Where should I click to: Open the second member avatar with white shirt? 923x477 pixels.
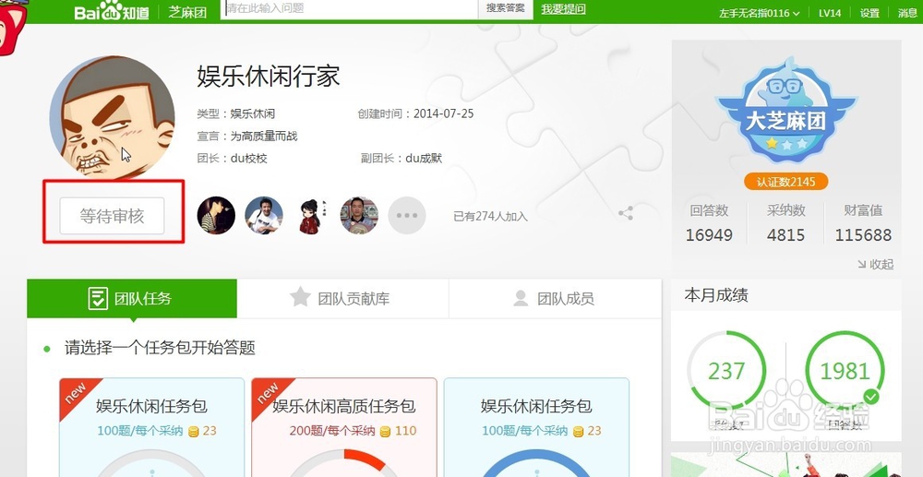(x=264, y=215)
